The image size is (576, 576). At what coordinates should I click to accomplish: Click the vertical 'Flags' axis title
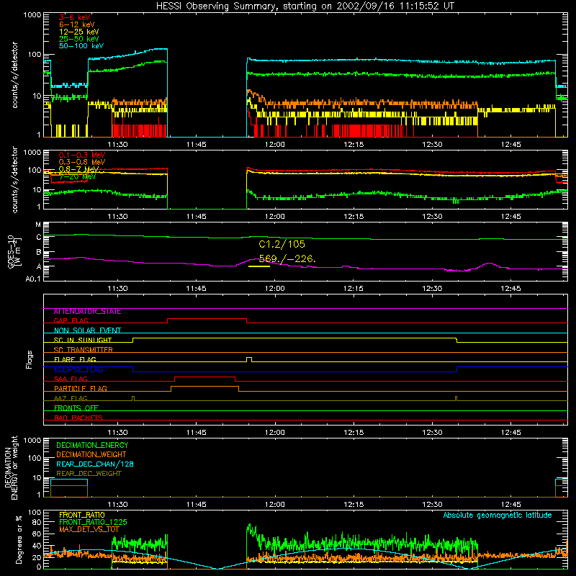[x=30, y=359]
